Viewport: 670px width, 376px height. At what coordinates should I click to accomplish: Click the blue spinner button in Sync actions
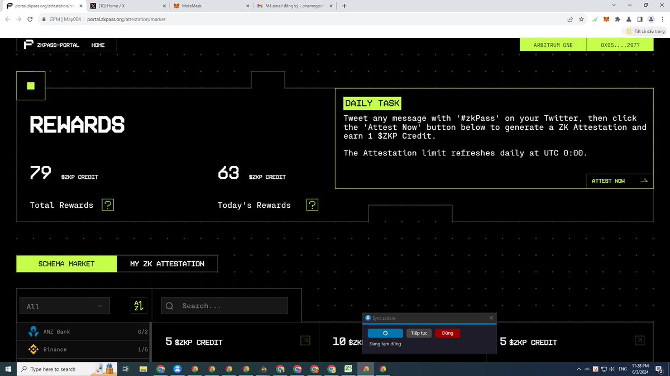(385, 333)
